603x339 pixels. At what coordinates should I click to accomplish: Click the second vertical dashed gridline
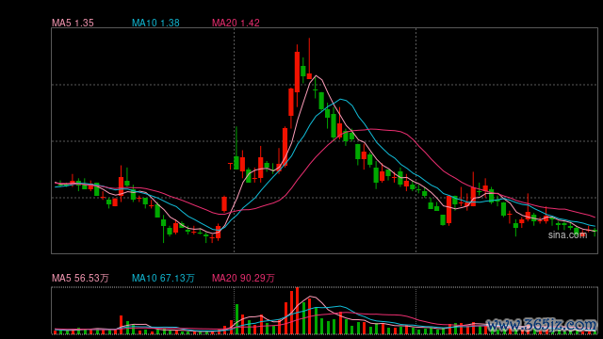pyautogui.click(x=416, y=140)
